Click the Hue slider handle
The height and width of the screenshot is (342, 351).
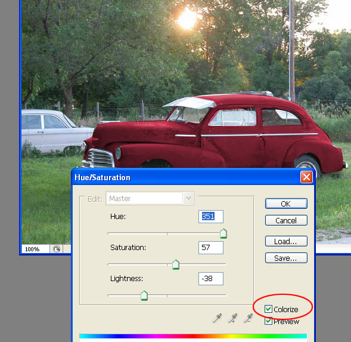[223, 233]
